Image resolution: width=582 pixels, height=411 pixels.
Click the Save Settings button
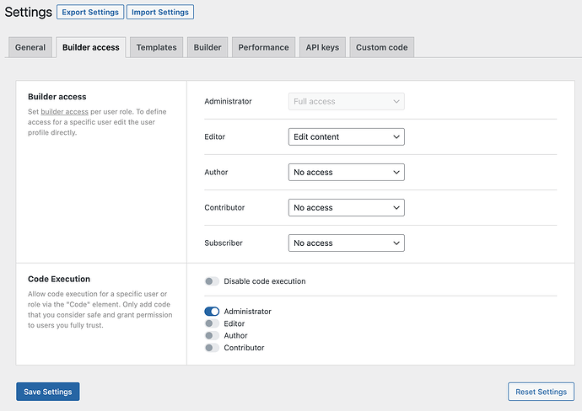48,392
